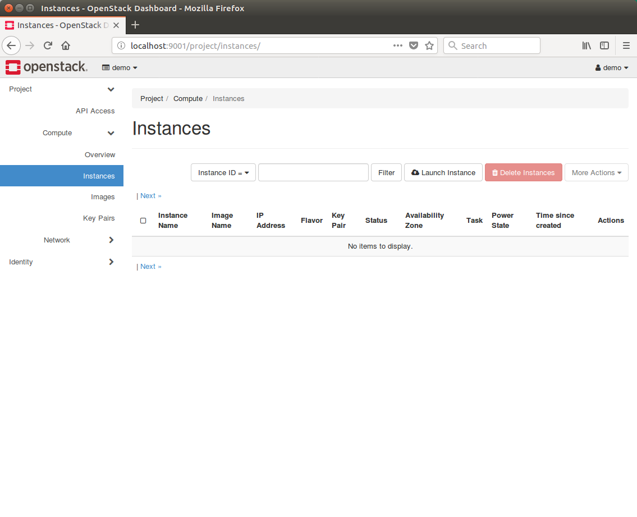Open the More Actions dropdown
Image resolution: width=637 pixels, height=517 pixels.
pos(597,173)
